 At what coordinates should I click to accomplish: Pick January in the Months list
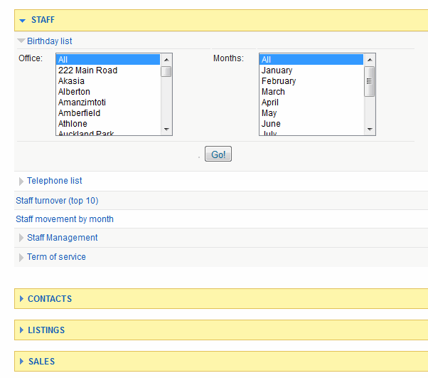point(277,70)
